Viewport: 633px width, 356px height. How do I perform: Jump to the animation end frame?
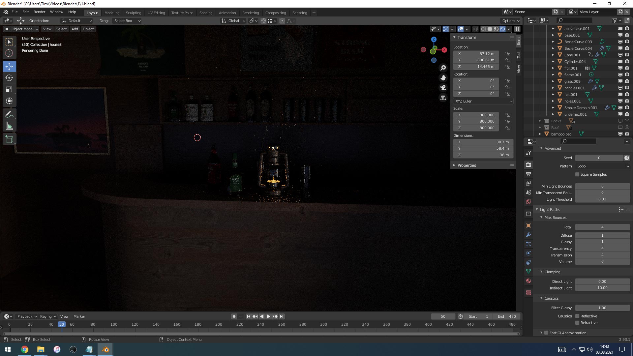282,316
